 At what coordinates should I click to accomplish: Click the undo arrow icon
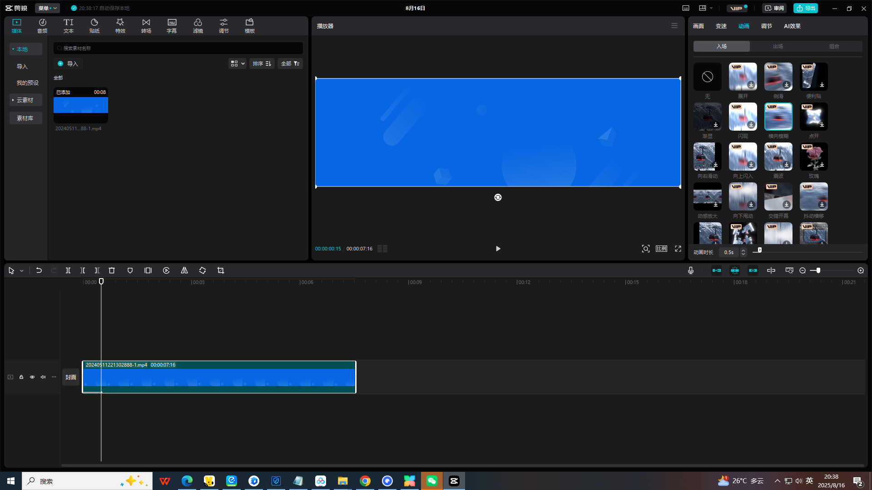pos(39,270)
